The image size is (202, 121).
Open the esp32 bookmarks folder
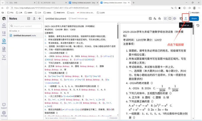click(71, 13)
